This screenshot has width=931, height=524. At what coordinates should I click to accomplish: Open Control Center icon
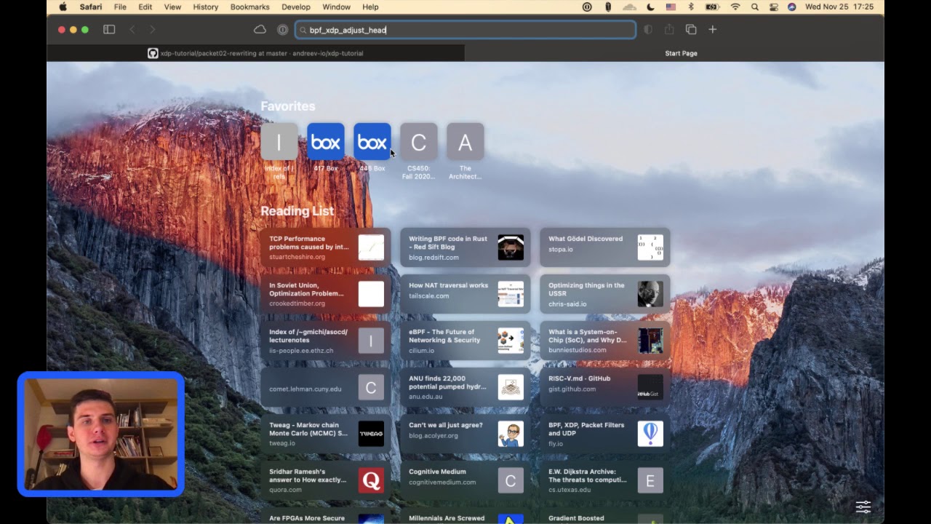point(774,7)
